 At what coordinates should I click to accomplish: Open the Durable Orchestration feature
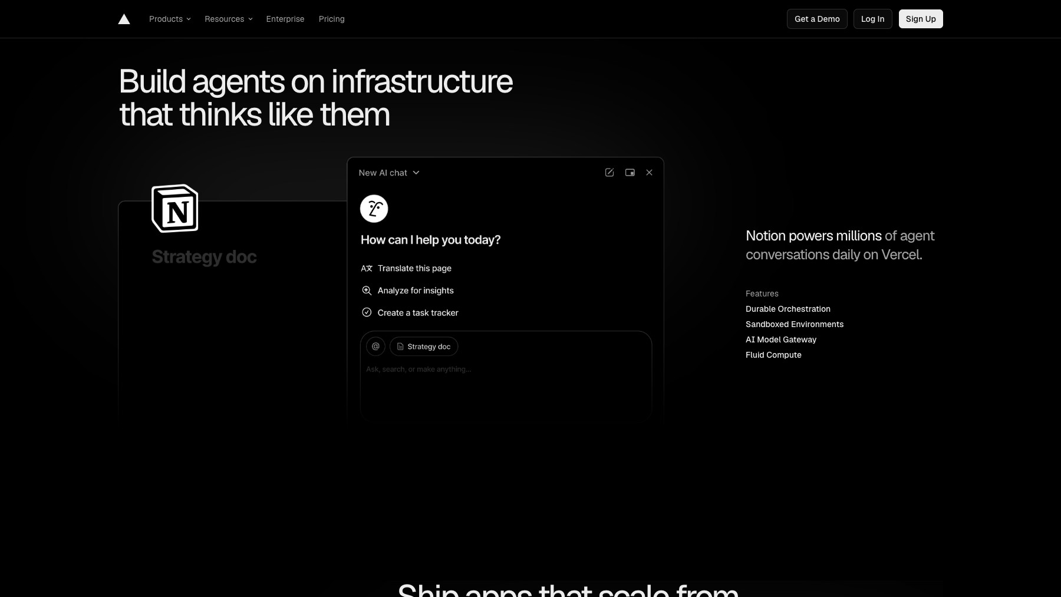pos(788,309)
